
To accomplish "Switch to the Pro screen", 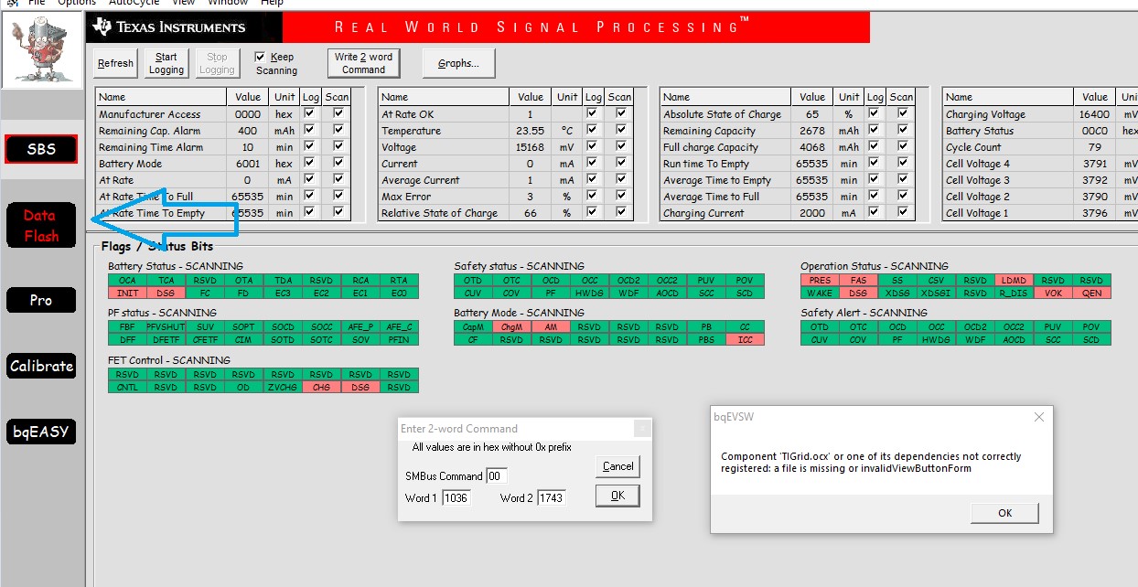I will 41,300.
